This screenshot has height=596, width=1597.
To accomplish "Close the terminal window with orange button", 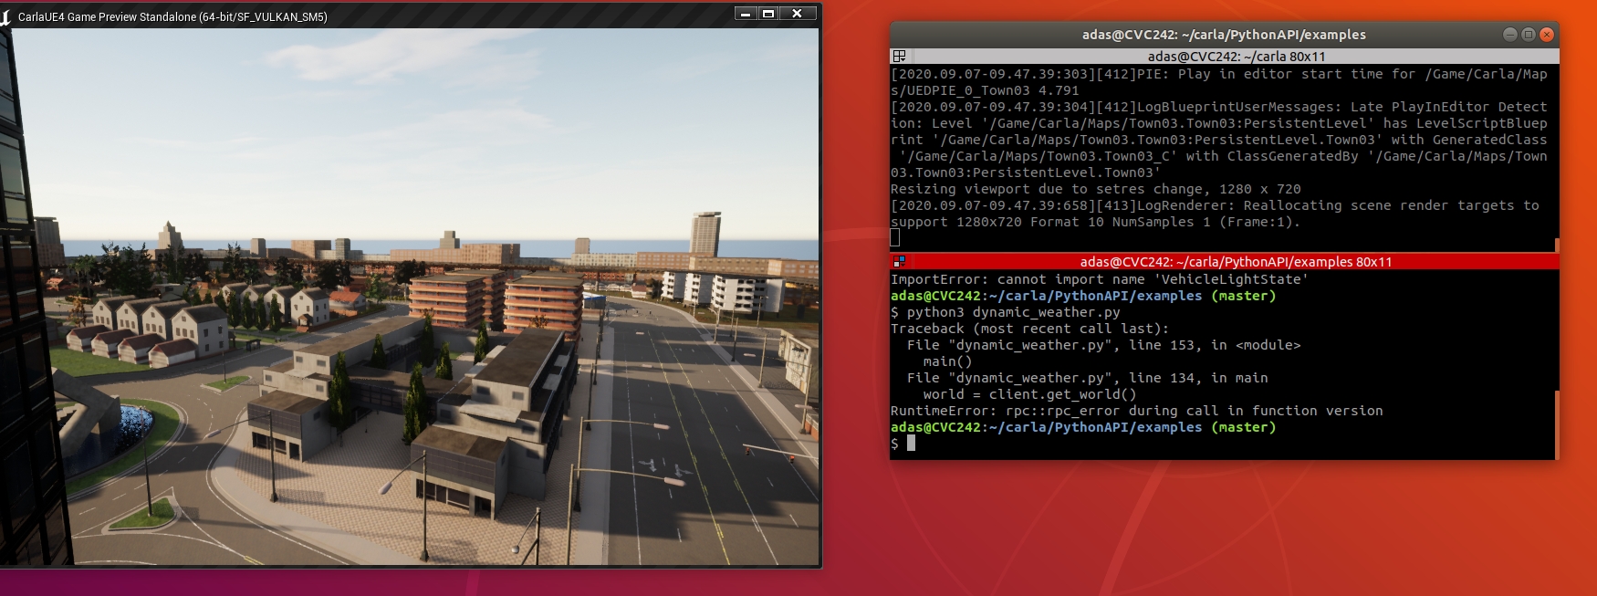I will coord(1546,35).
